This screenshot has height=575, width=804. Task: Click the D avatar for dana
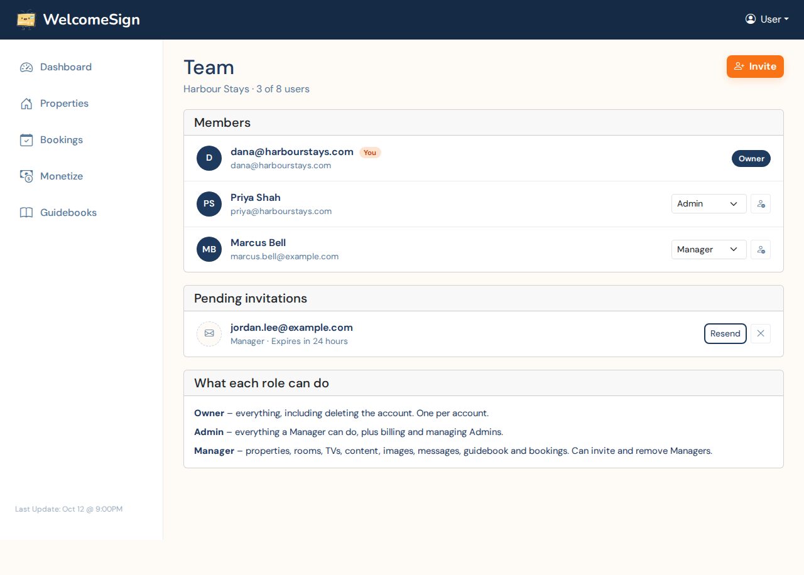[209, 158]
